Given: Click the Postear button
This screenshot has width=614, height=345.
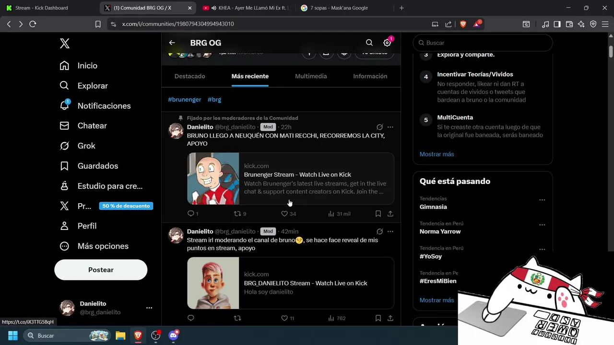Looking at the screenshot, I should pos(101,270).
